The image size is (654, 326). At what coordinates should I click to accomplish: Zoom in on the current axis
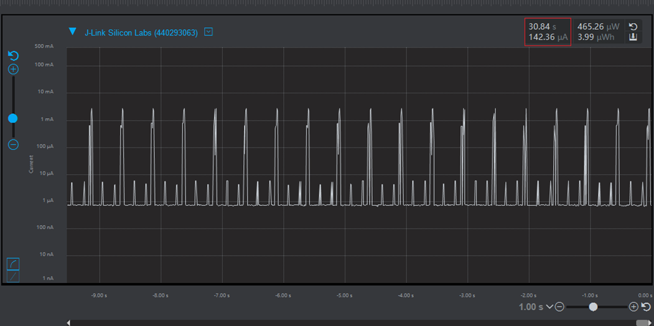point(13,69)
